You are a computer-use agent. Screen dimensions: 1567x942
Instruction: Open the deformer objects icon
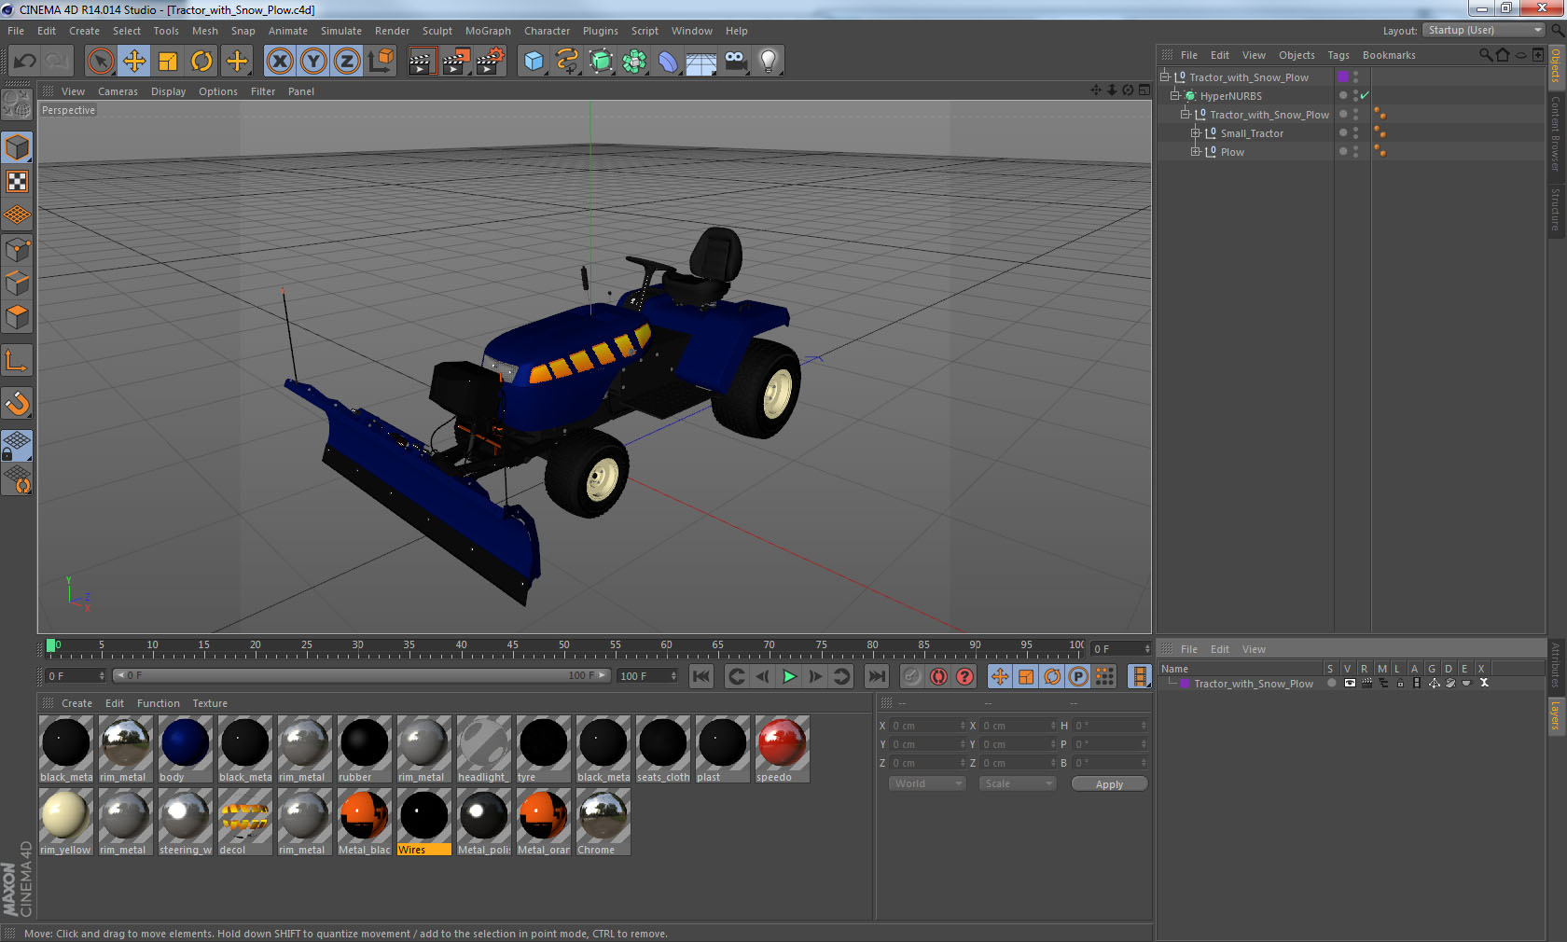[668, 62]
